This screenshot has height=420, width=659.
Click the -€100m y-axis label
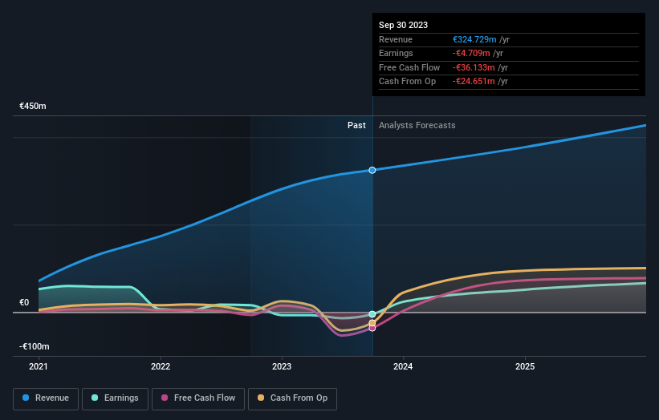(x=35, y=346)
